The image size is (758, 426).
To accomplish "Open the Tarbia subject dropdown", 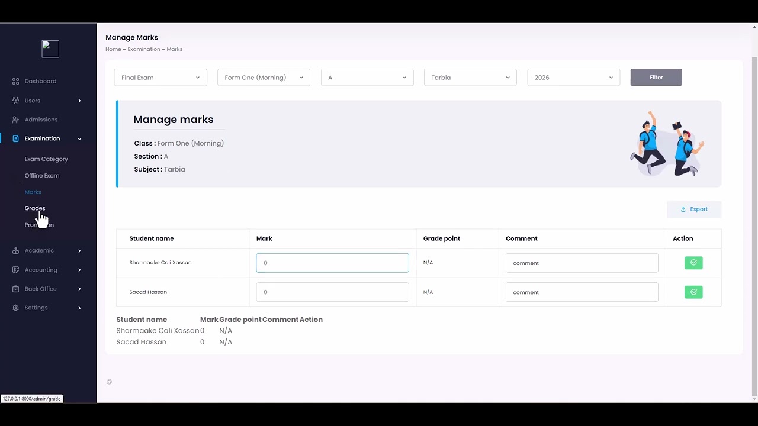I will pos(470,78).
